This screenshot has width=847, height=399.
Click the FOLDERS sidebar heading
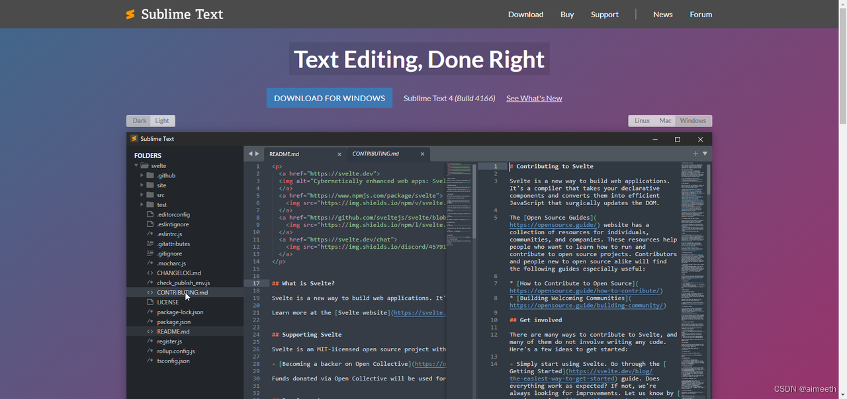tap(148, 155)
